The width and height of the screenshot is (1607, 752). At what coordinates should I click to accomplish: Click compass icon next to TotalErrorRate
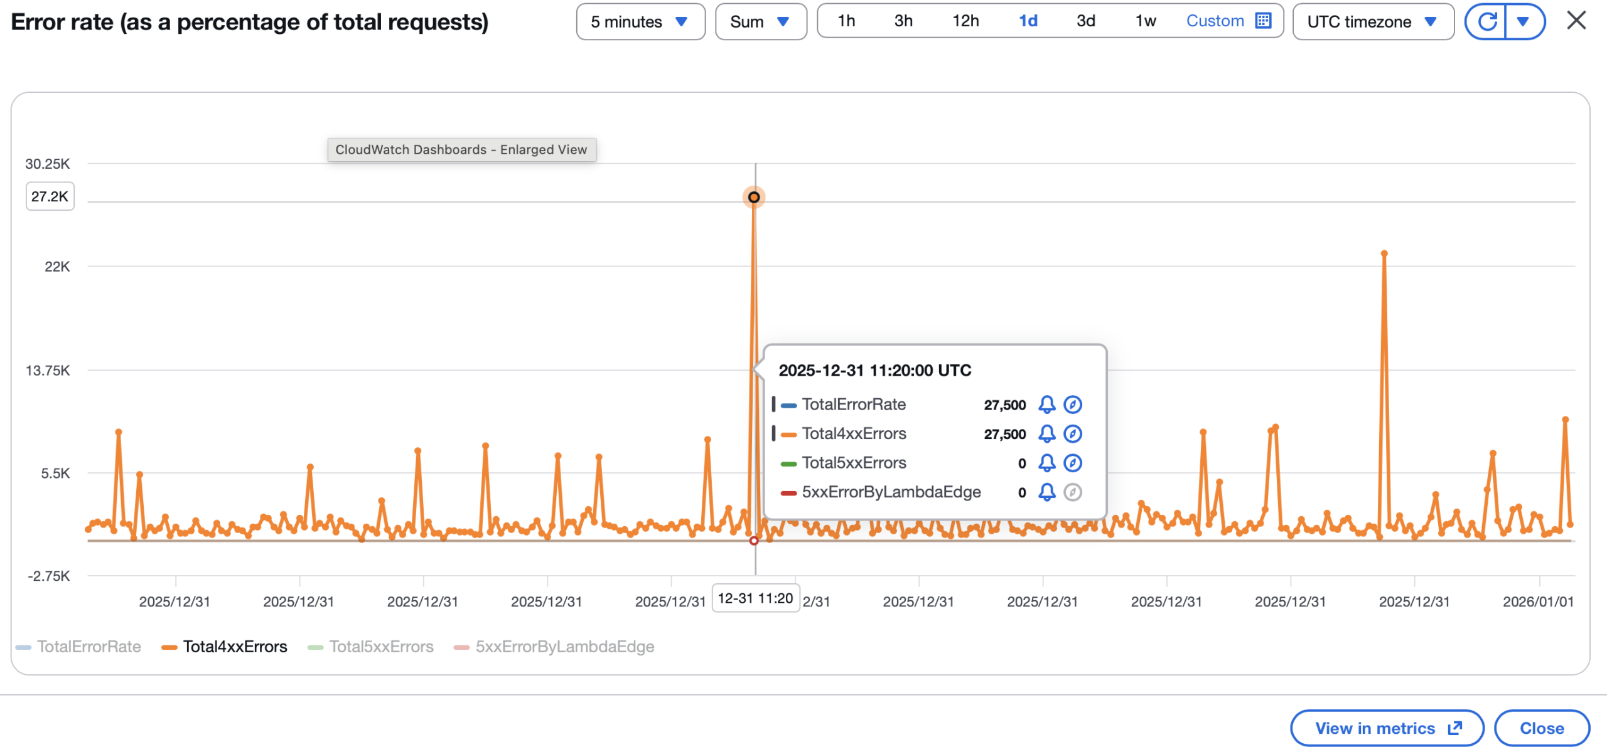pos(1072,405)
